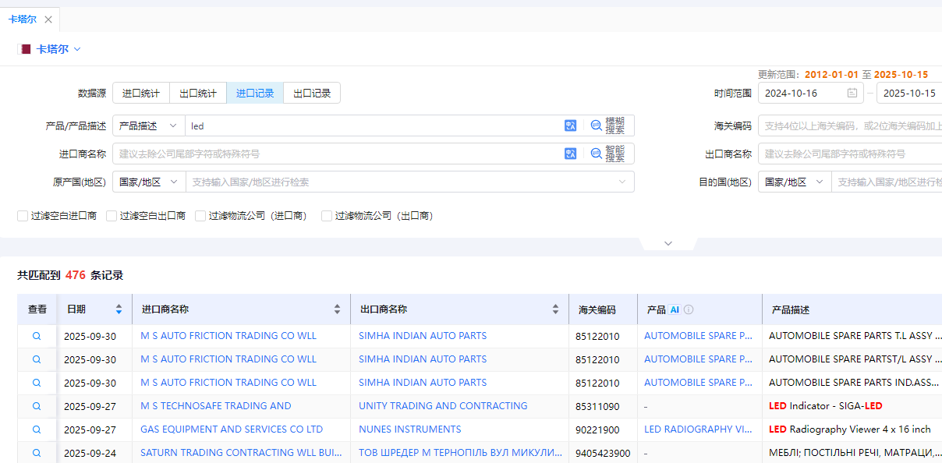
Task: Click the AI badge in the 产品 column header
Action: click(x=674, y=309)
